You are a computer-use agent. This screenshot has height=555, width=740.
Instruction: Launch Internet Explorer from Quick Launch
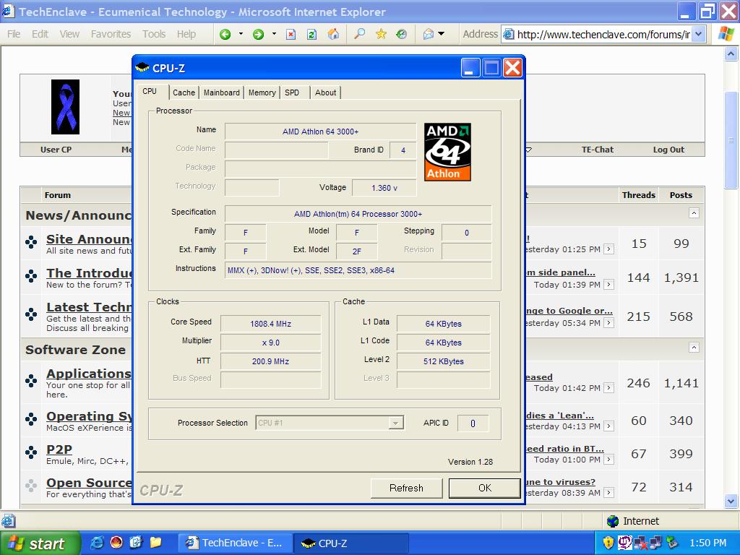97,543
